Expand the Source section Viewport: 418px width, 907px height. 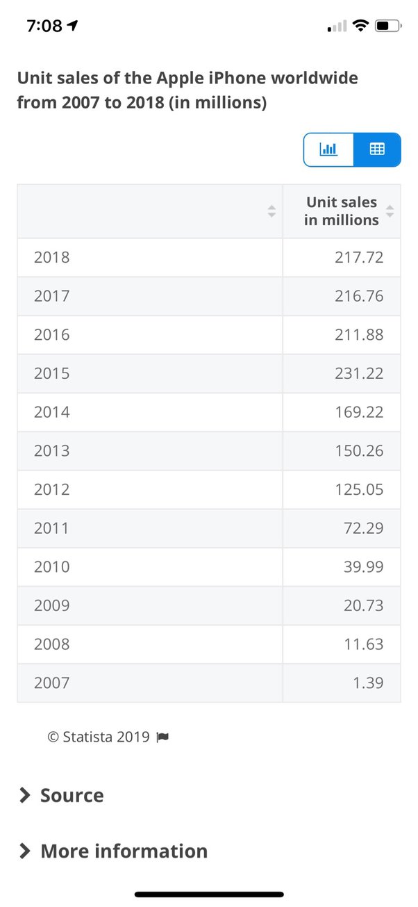tap(72, 794)
